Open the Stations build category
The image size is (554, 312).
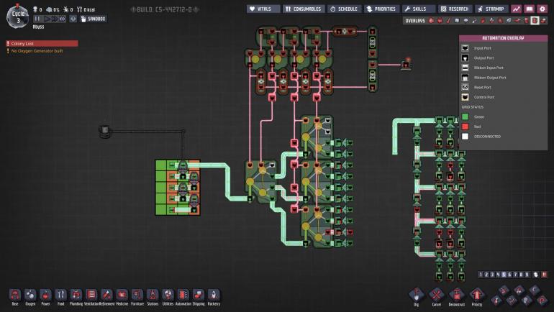153,295
